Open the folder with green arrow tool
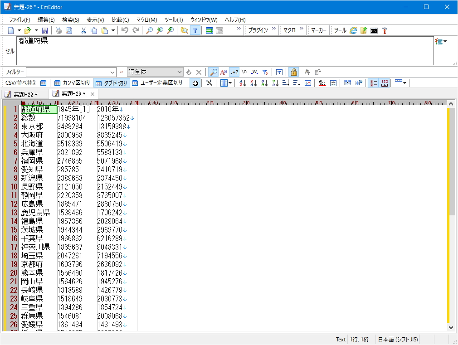The width and height of the screenshot is (458, 345). (364, 30)
